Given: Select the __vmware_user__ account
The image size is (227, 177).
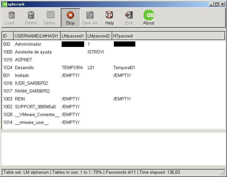Looking at the screenshot, I should coord(32,122).
